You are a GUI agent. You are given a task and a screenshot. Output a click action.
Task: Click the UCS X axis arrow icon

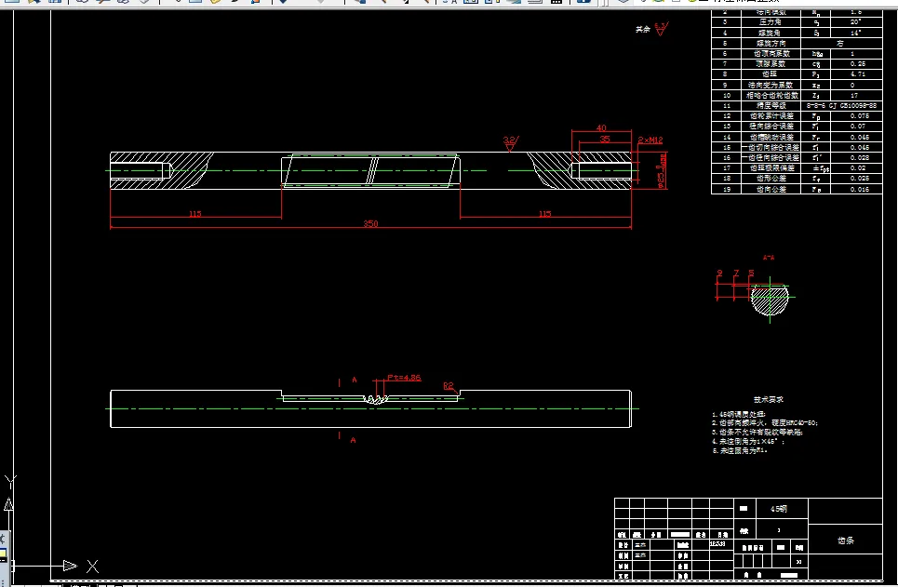click(x=70, y=566)
